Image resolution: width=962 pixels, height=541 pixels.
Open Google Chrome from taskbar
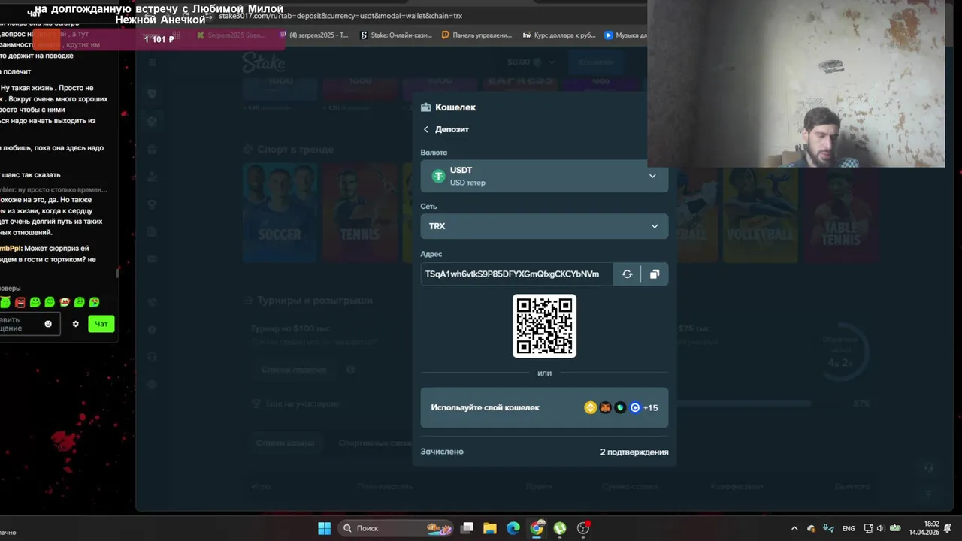tap(537, 528)
